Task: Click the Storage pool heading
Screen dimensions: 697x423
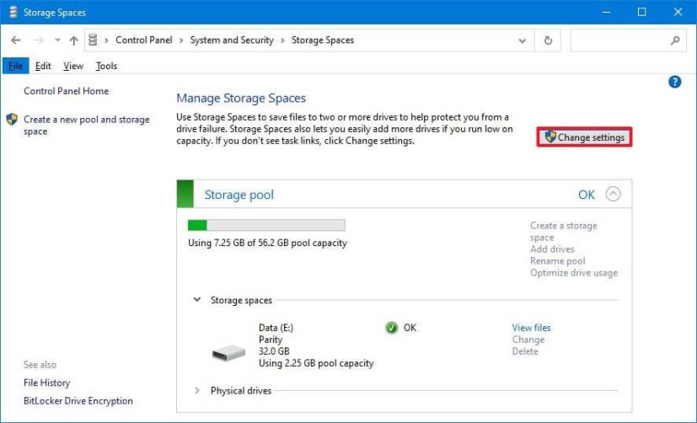Action: tap(239, 195)
